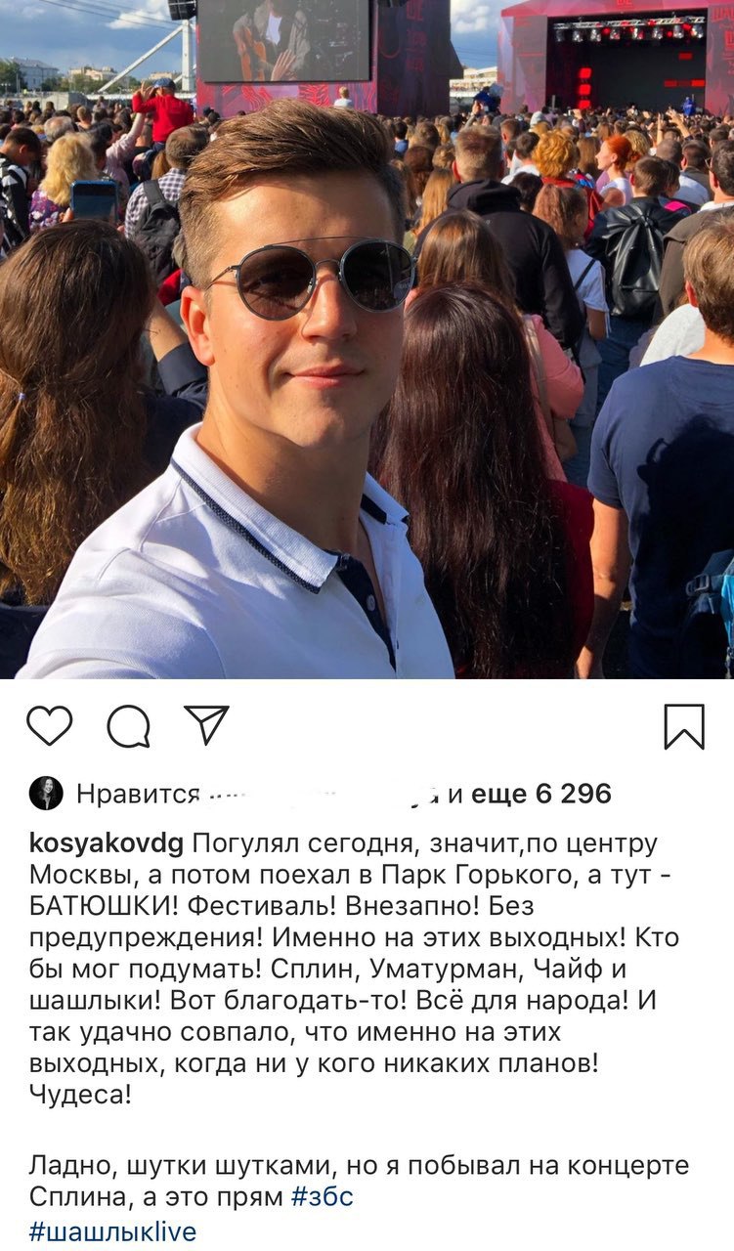Tap the word Нравится in the likes row
This screenshot has height=1251, width=734.
(x=138, y=794)
